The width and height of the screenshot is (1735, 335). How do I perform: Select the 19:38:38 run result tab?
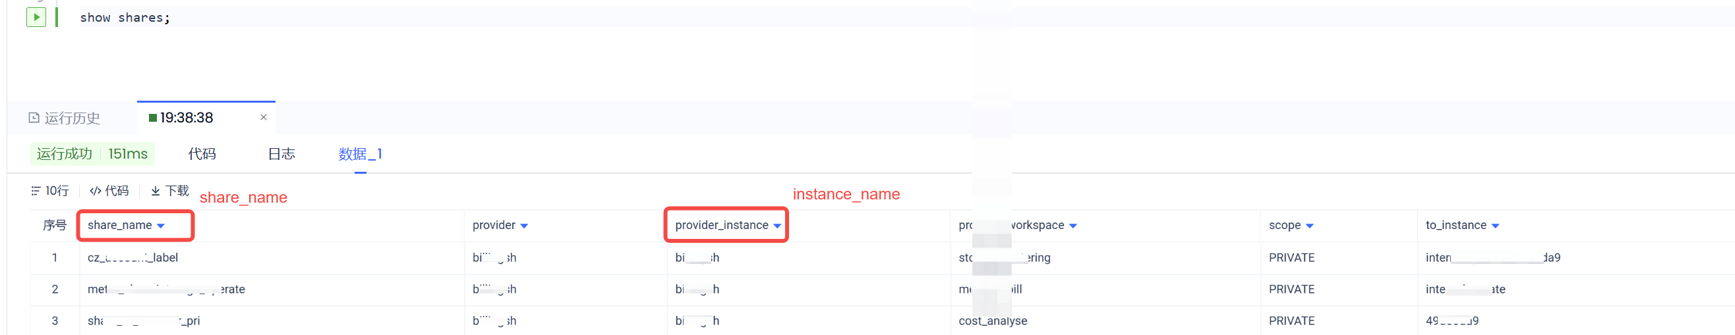(x=187, y=118)
